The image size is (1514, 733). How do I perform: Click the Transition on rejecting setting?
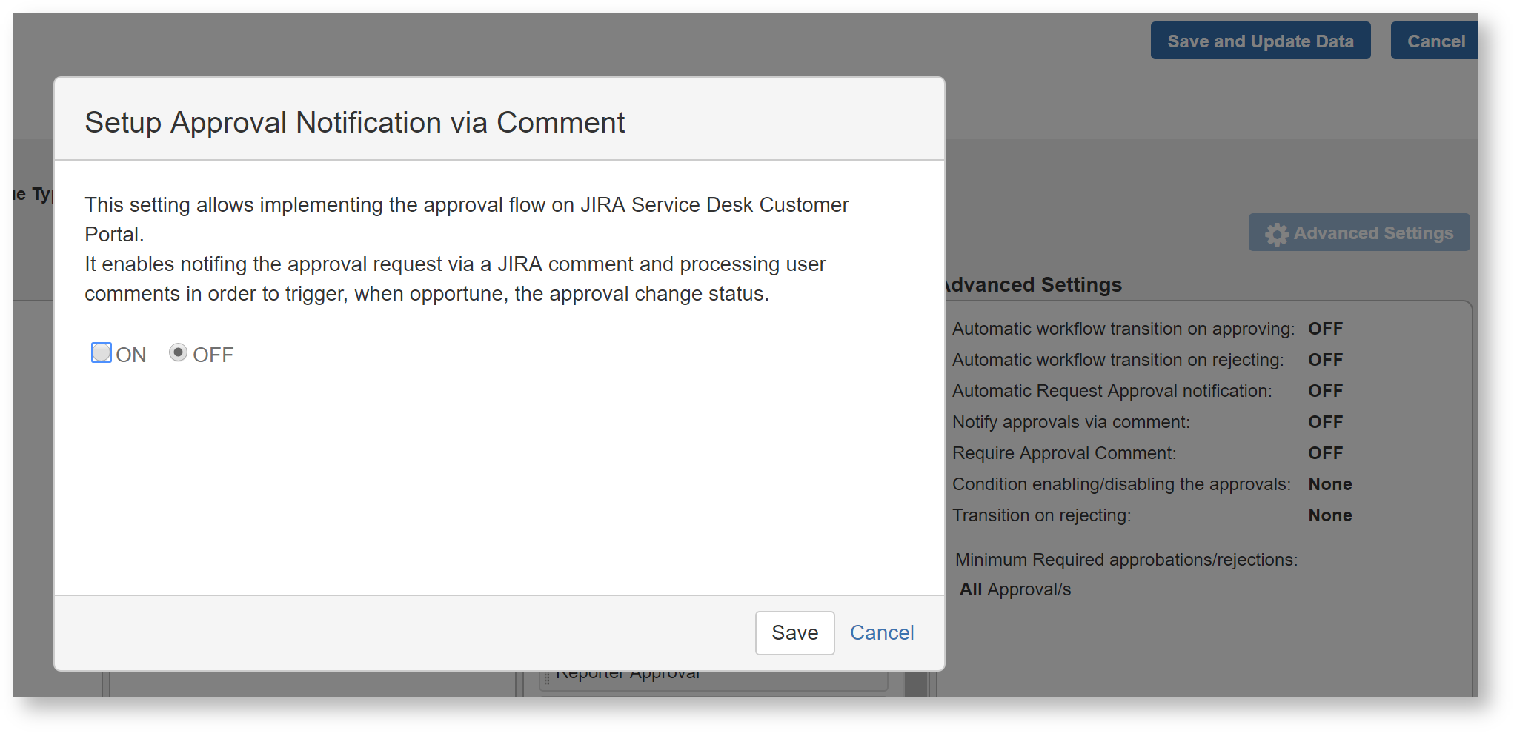pyautogui.click(x=1041, y=515)
